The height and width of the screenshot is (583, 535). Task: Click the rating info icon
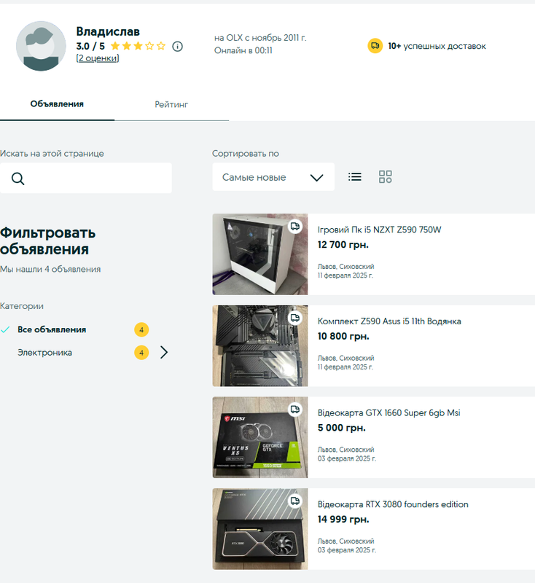coord(177,47)
